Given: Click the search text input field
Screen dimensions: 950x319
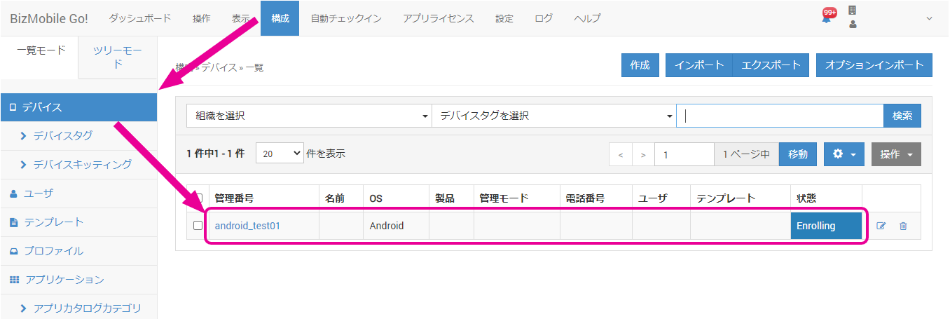Looking at the screenshot, I should 779,116.
